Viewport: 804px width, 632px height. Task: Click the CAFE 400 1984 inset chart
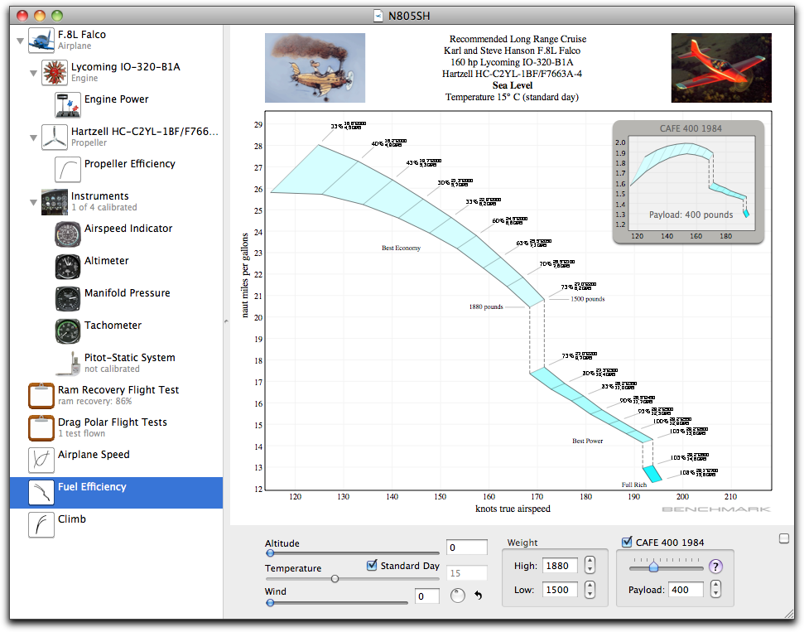(689, 182)
